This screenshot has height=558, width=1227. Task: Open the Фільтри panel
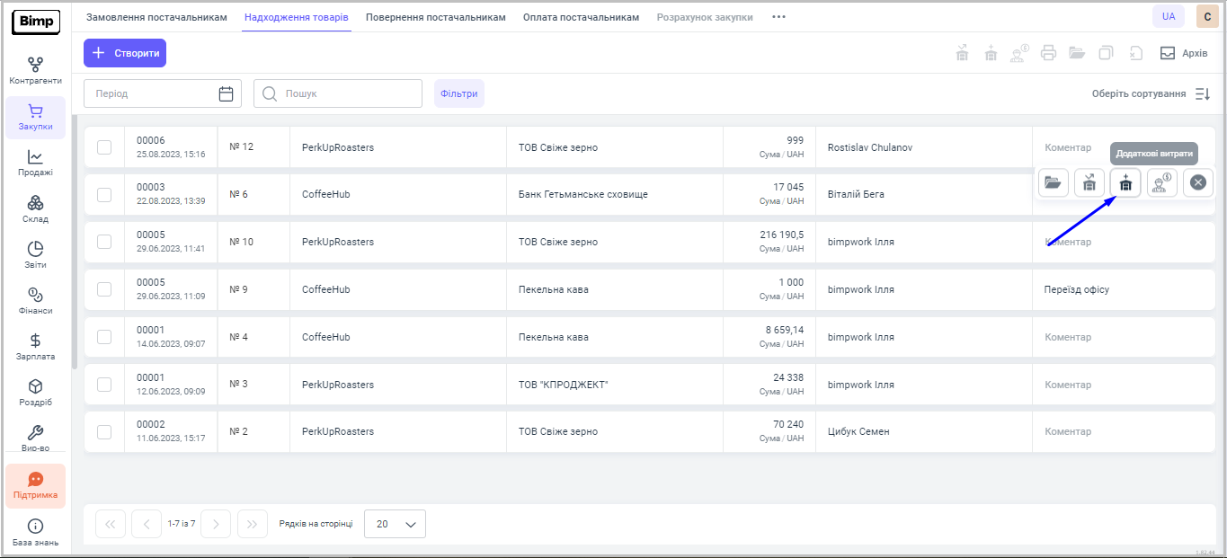pyautogui.click(x=458, y=93)
